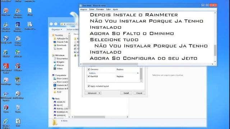Open the Editar menu in Notepad
Screen dimensions: 230x129
click(92, 9)
